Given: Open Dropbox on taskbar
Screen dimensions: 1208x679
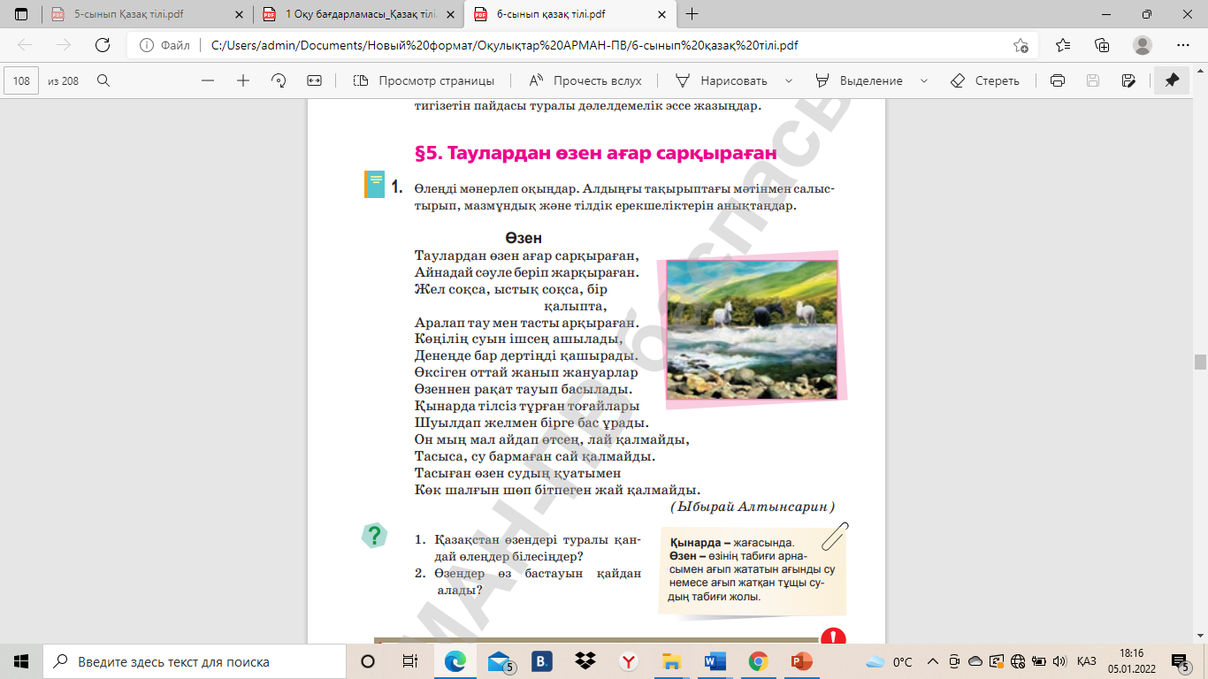Looking at the screenshot, I should 585,661.
